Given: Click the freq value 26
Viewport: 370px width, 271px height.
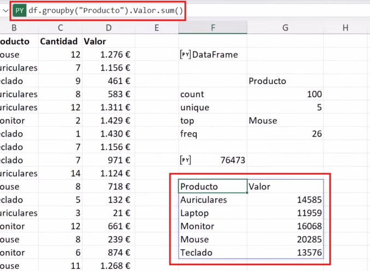Looking at the screenshot, I should pyautogui.click(x=285, y=134).
